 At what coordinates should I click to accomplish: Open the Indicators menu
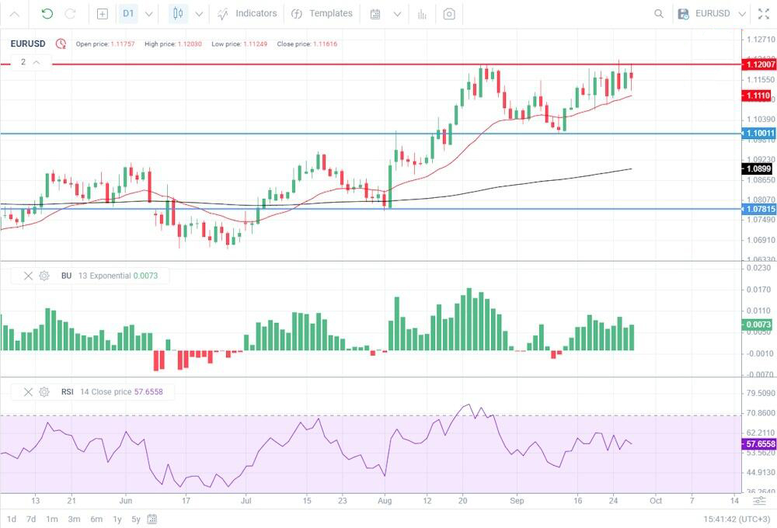click(247, 13)
